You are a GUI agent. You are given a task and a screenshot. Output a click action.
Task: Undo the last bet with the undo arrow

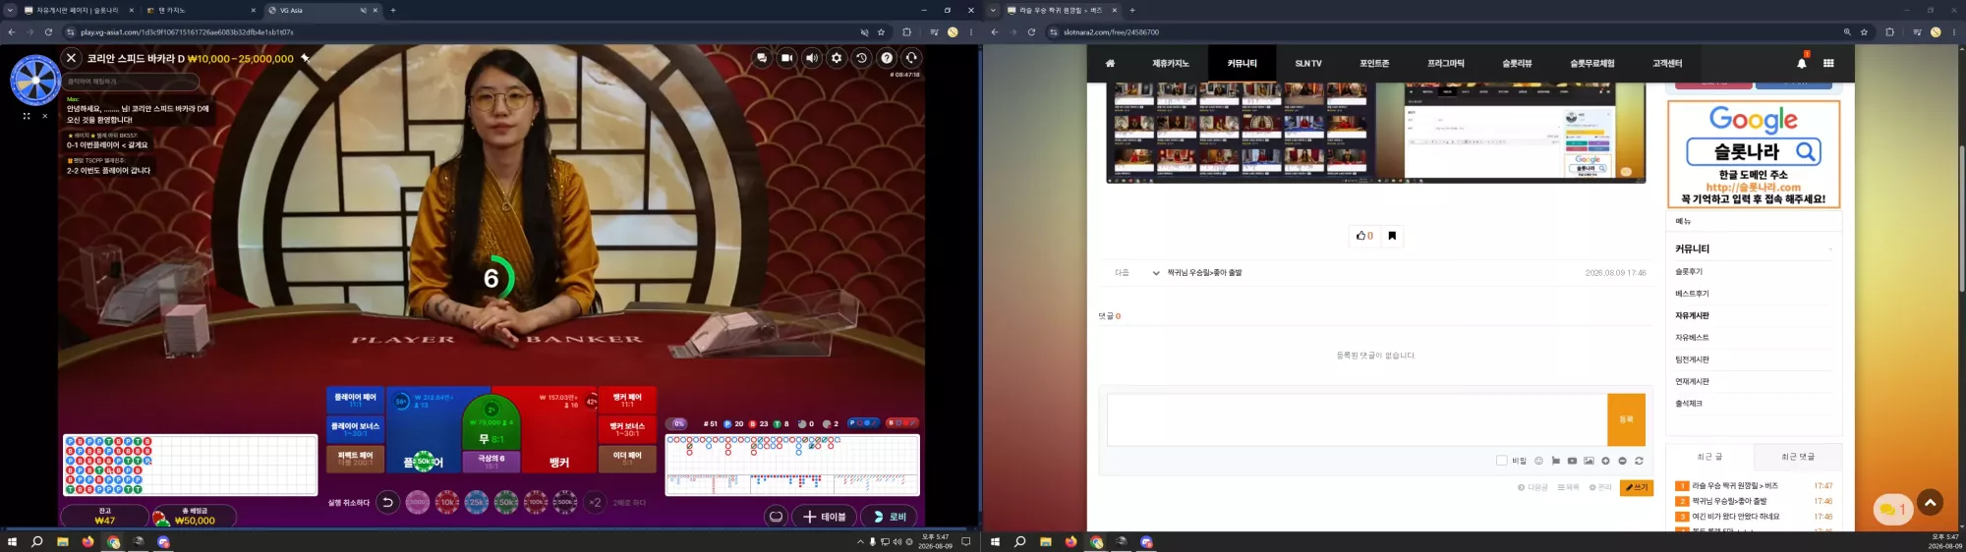click(x=387, y=502)
